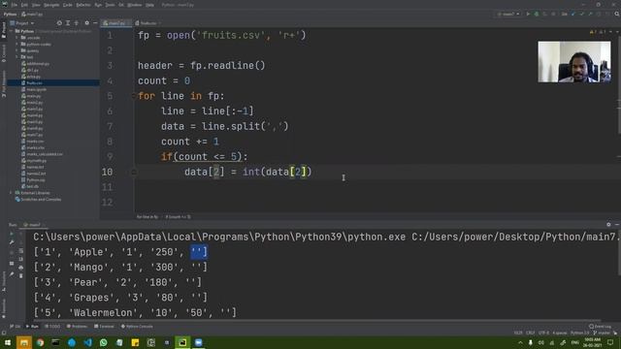Open Run panel wrench settings icon
The height and width of the screenshot is (349, 621).
pos(12,242)
